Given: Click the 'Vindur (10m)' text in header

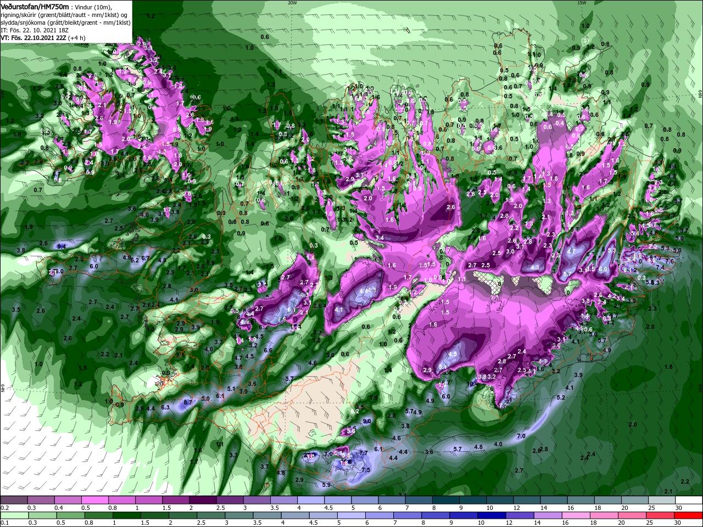Looking at the screenshot, I should pyautogui.click(x=94, y=7).
